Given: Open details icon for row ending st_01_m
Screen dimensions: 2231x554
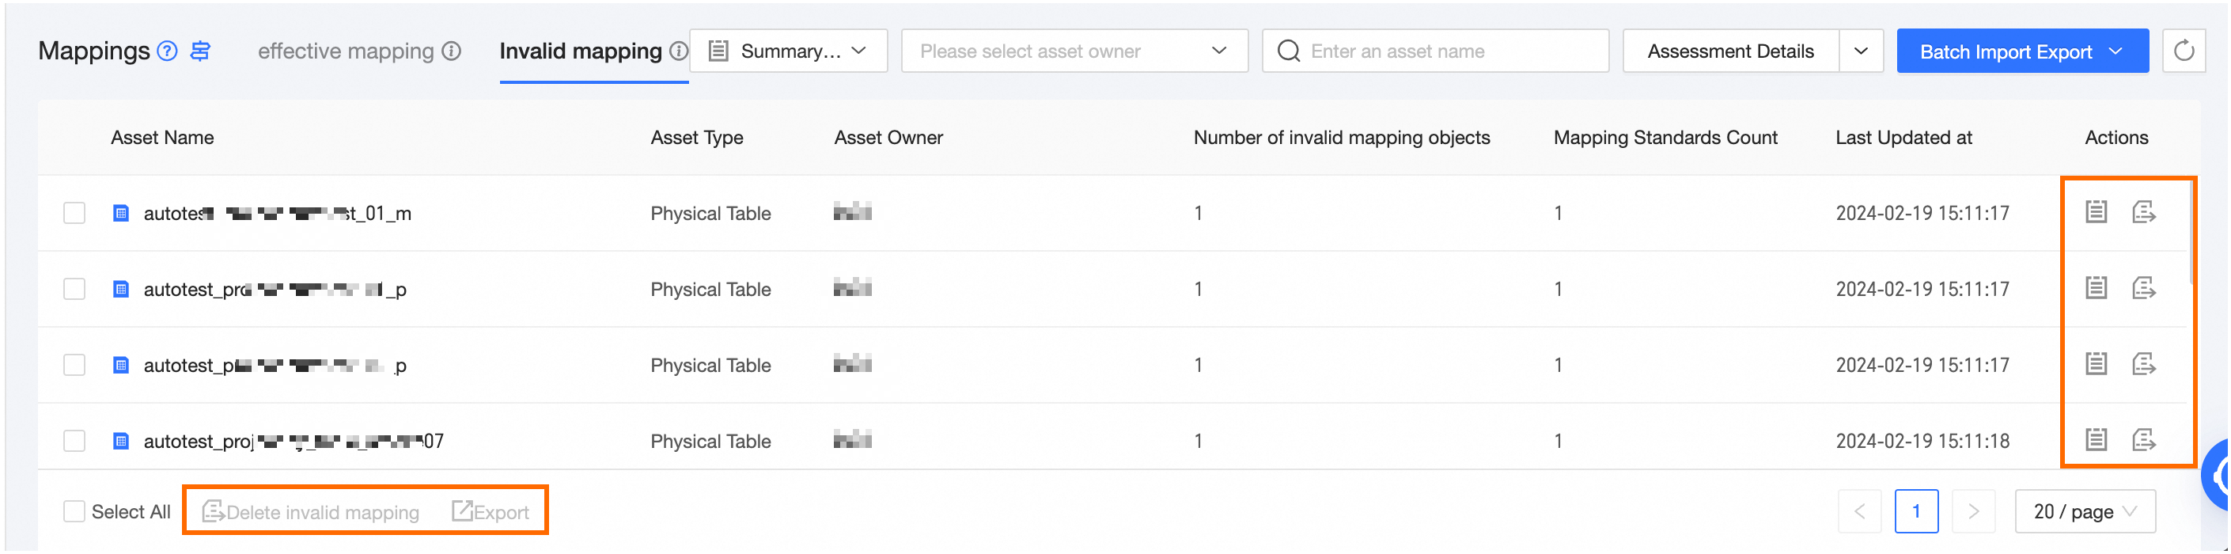Looking at the screenshot, I should (2096, 211).
